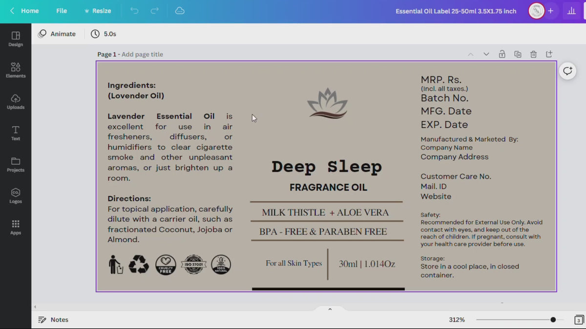Duplicate page using the copy icon
This screenshot has width=586, height=329.
coord(518,54)
